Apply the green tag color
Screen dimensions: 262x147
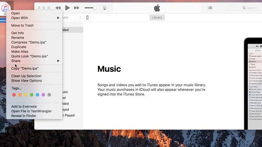coord(32,95)
